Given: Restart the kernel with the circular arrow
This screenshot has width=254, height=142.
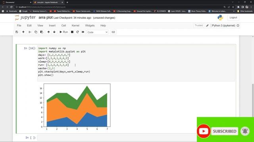Looking at the screenshot, I should [x=78, y=32].
